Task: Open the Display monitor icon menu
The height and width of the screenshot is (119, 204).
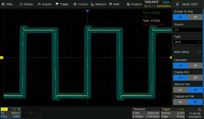Action: [x=26, y=4]
